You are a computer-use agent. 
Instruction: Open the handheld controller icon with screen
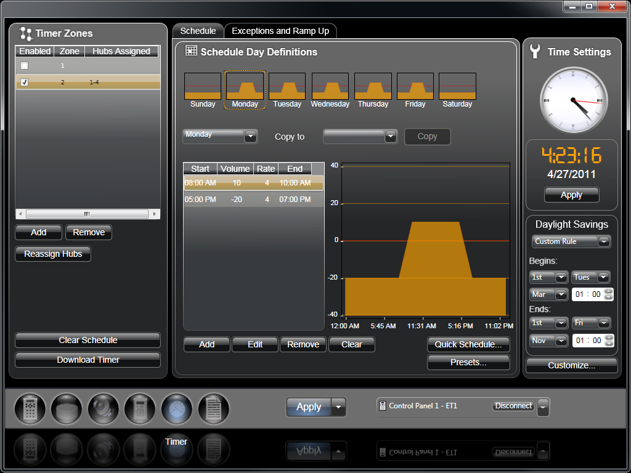coord(140,409)
